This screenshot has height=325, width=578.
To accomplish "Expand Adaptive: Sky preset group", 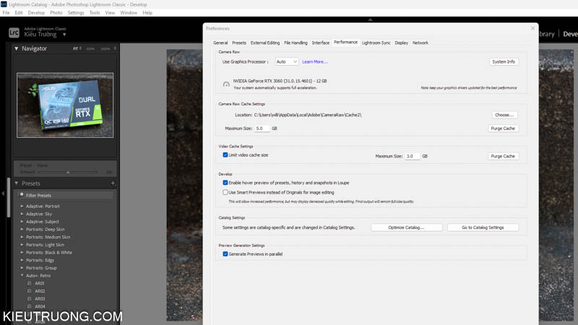I will point(22,214).
